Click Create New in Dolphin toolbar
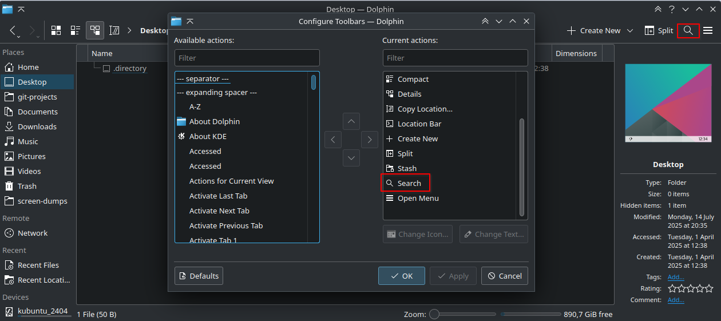Viewport: 721px width, 321px height. point(593,30)
